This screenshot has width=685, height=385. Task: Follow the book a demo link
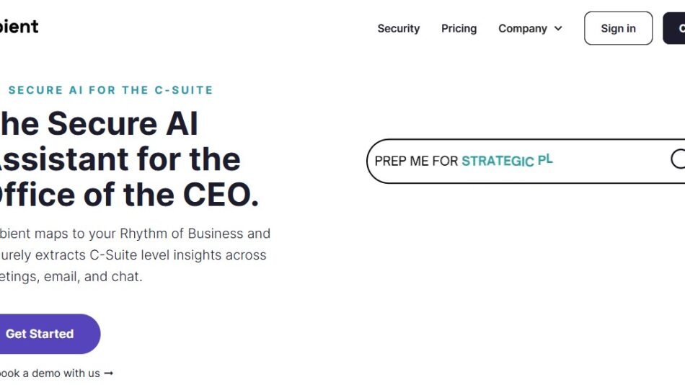pyautogui.click(x=49, y=373)
